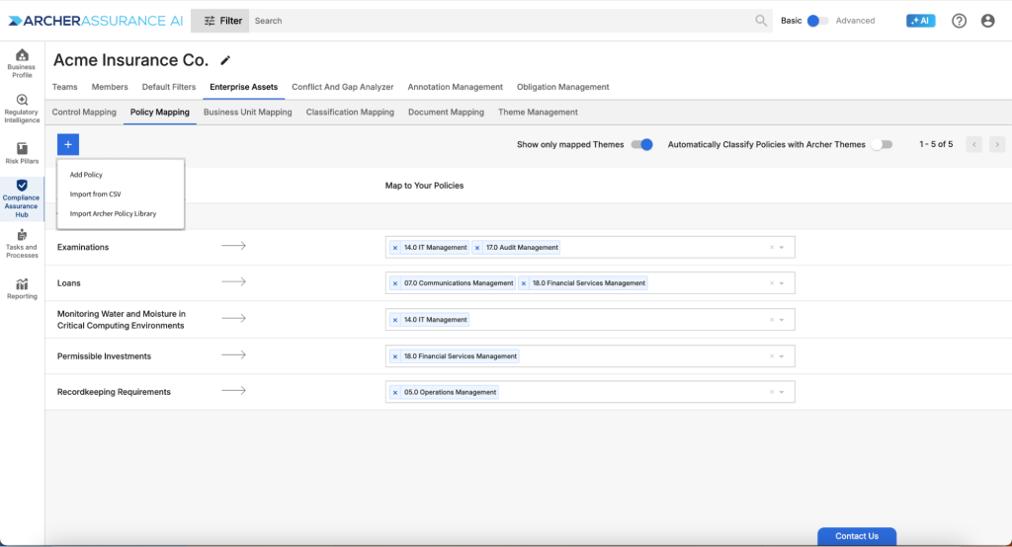Remove 18.0 Financial Services Management from Permissible Investments
1012x547 pixels.
(x=395, y=356)
